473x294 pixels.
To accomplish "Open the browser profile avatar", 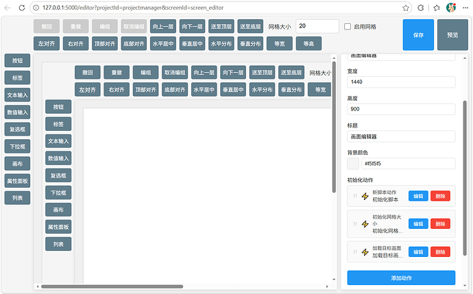I will [x=451, y=8].
